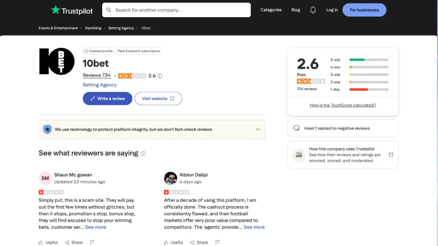This screenshot has width=438, height=246.
Task: Go to Events & Entertainment breadcrumb
Action: pos(58,28)
